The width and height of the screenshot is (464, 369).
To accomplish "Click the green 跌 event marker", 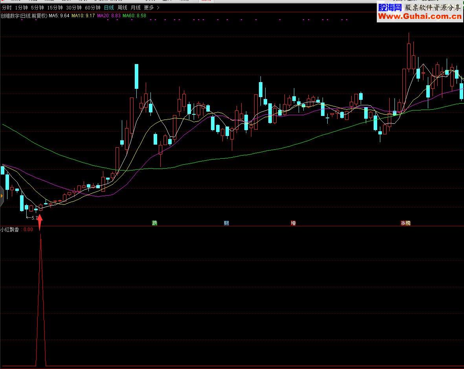I will point(154,223).
